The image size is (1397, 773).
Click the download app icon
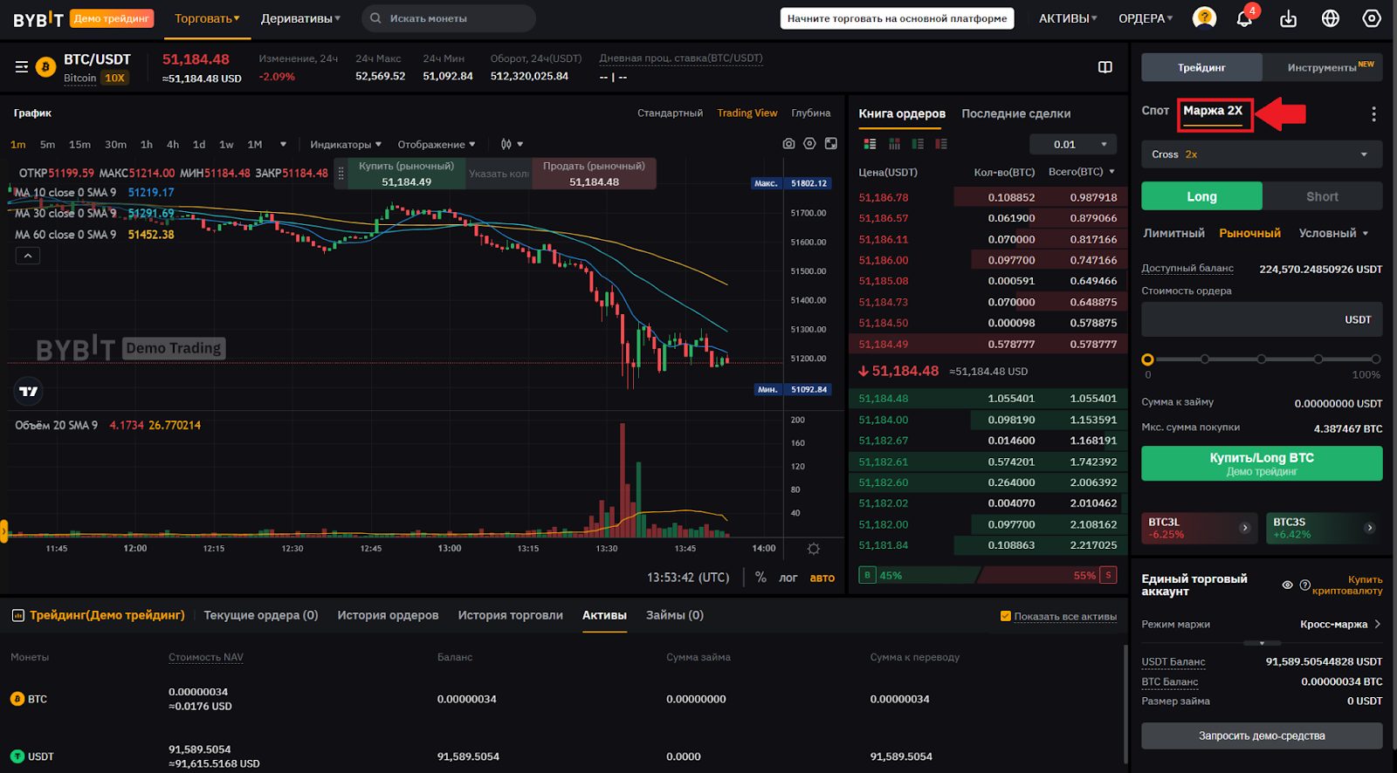click(1288, 18)
